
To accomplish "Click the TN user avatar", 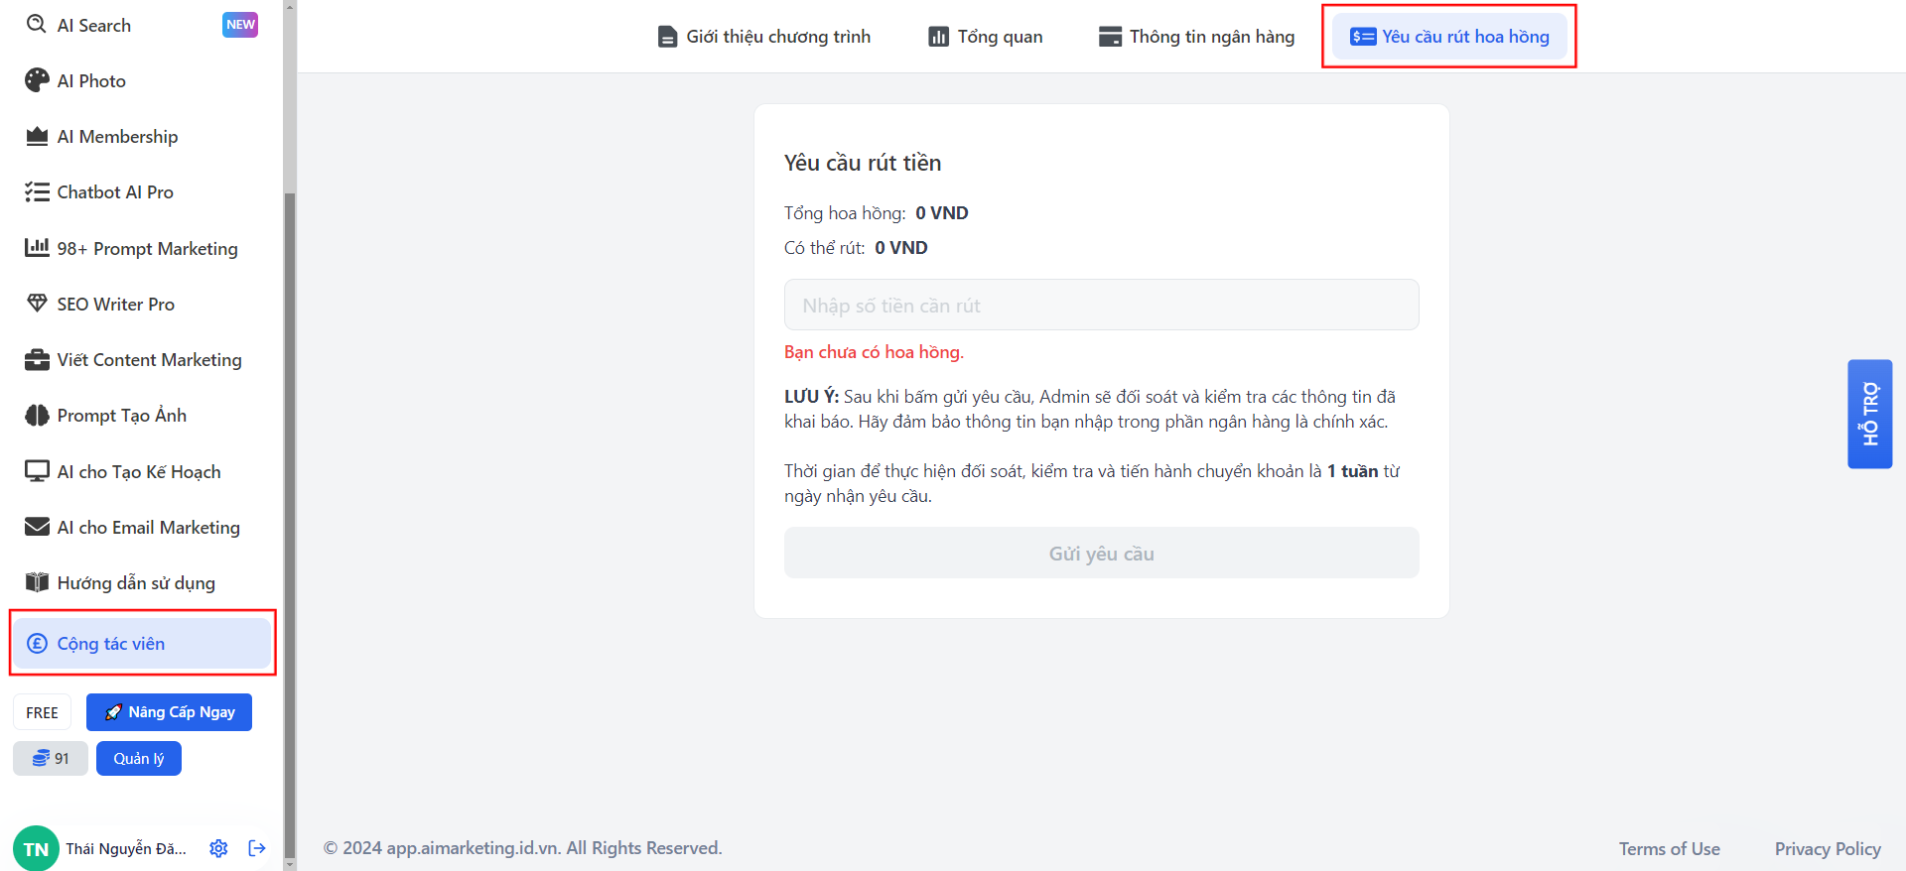I will 36,848.
